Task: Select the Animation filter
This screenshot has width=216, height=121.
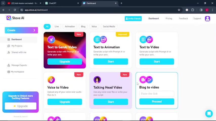Action: coord(70,26)
